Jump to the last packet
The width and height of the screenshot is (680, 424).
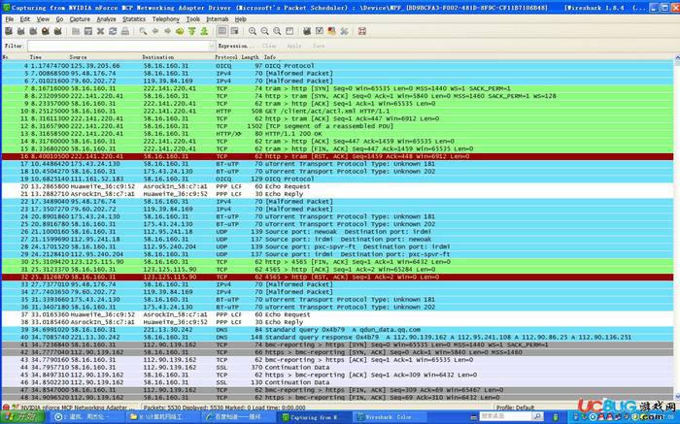tap(204, 31)
